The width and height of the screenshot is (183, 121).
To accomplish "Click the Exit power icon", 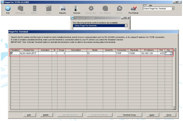I will (x=8, y=8).
